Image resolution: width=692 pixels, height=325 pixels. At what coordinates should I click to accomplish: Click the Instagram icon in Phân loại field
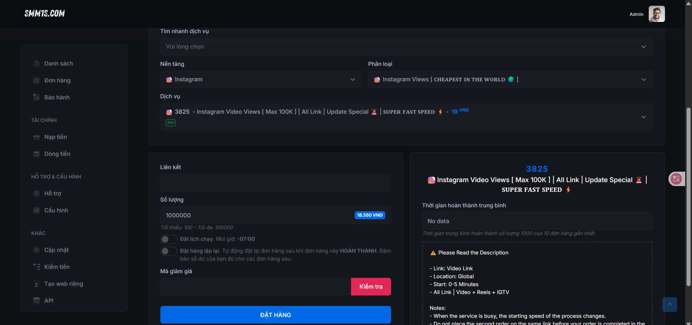[377, 80]
